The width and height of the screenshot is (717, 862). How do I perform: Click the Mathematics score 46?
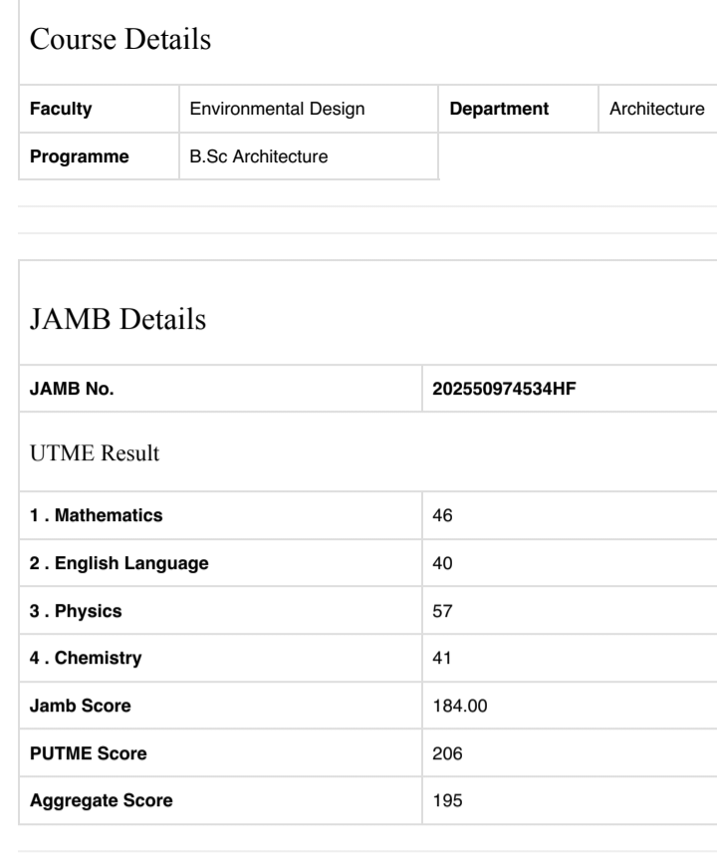tap(442, 516)
